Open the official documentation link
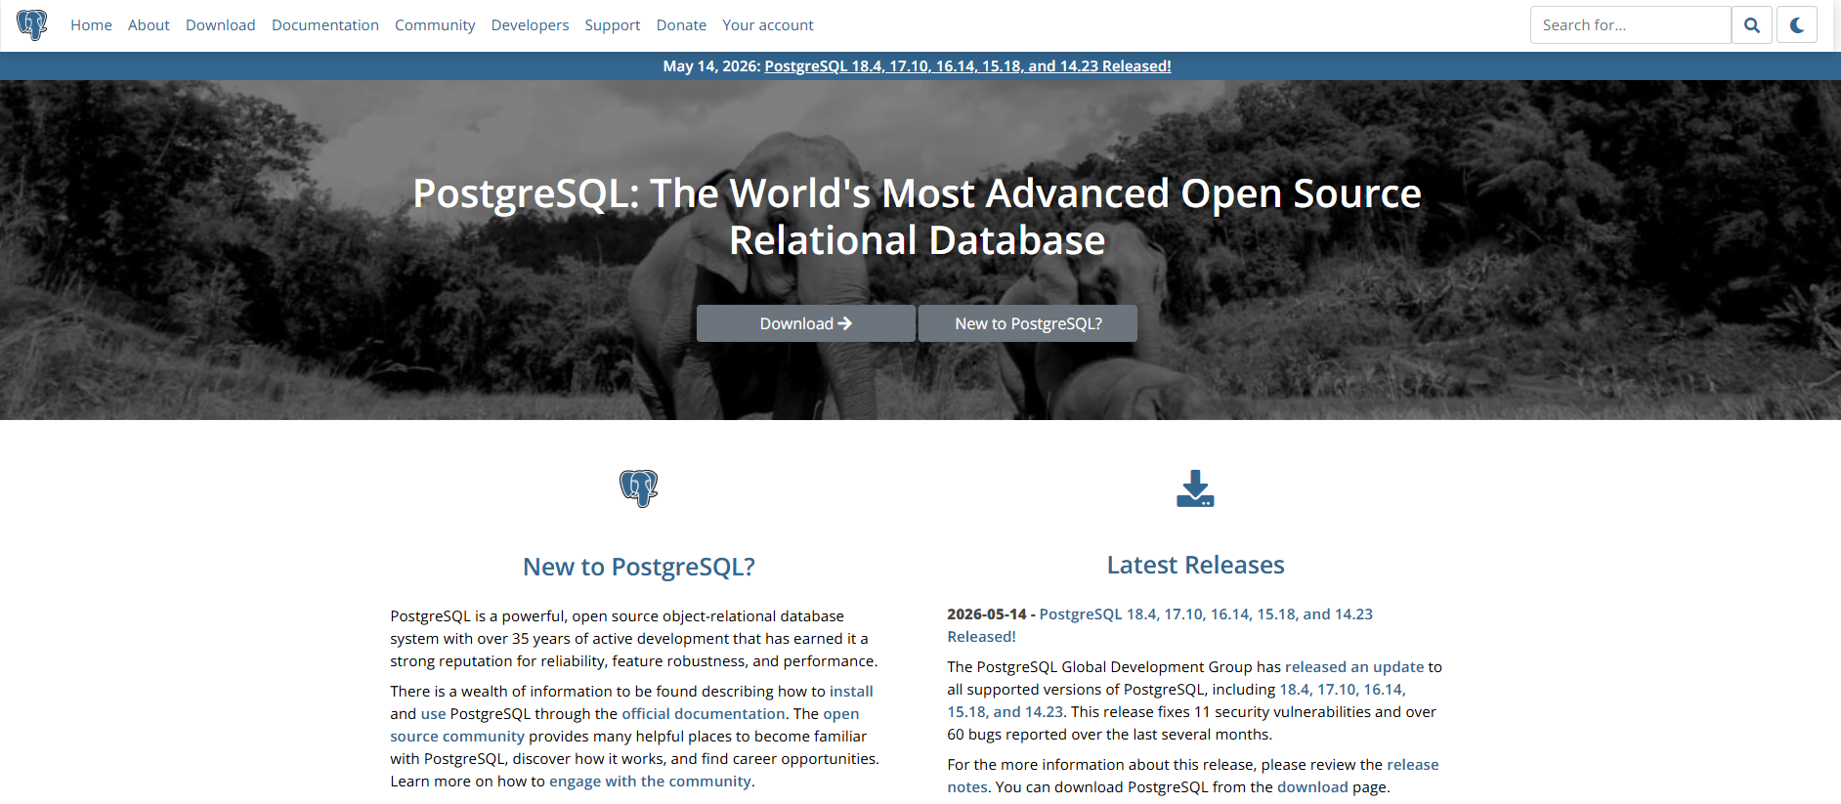The image size is (1841, 804). point(704,714)
